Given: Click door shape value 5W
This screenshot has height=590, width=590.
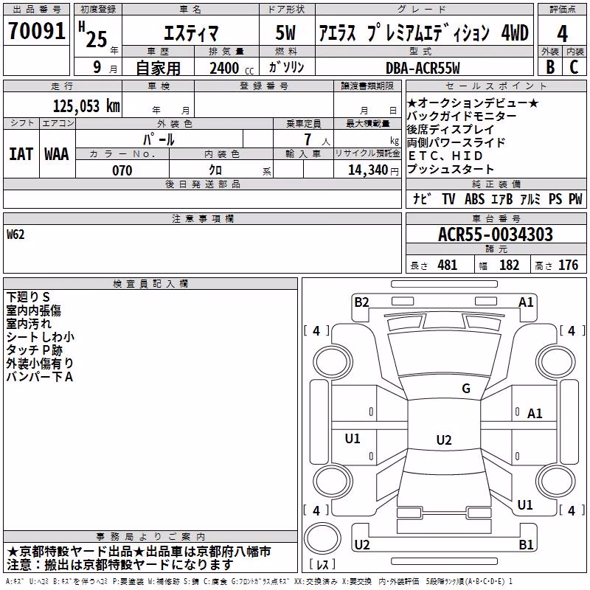Looking at the screenshot, I should click(285, 32).
